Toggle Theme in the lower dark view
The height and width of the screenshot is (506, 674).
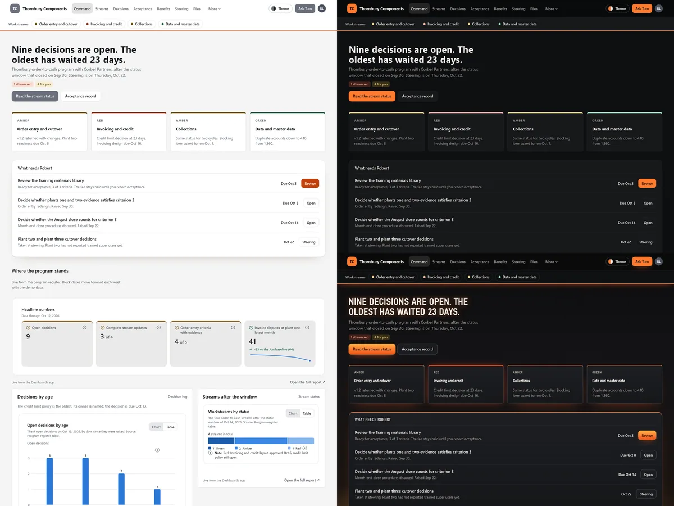pos(617,261)
